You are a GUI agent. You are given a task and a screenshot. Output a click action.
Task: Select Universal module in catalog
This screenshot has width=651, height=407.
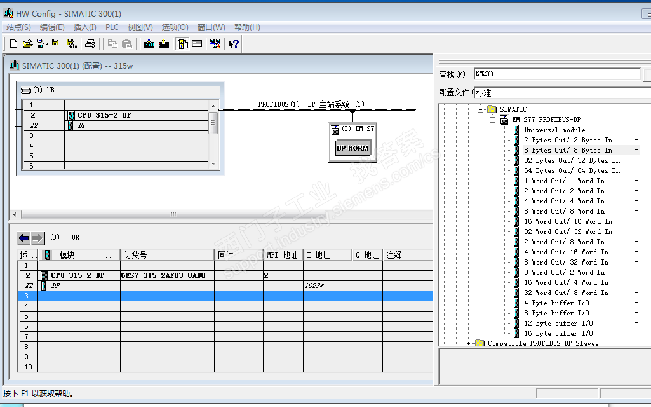point(554,130)
